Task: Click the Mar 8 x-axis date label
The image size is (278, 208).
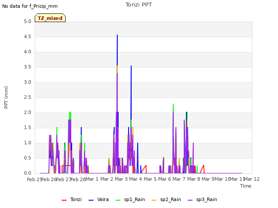Action: pos(194,179)
